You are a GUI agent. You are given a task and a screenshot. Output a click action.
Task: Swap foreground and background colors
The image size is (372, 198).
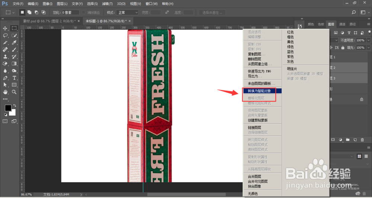point(15,106)
